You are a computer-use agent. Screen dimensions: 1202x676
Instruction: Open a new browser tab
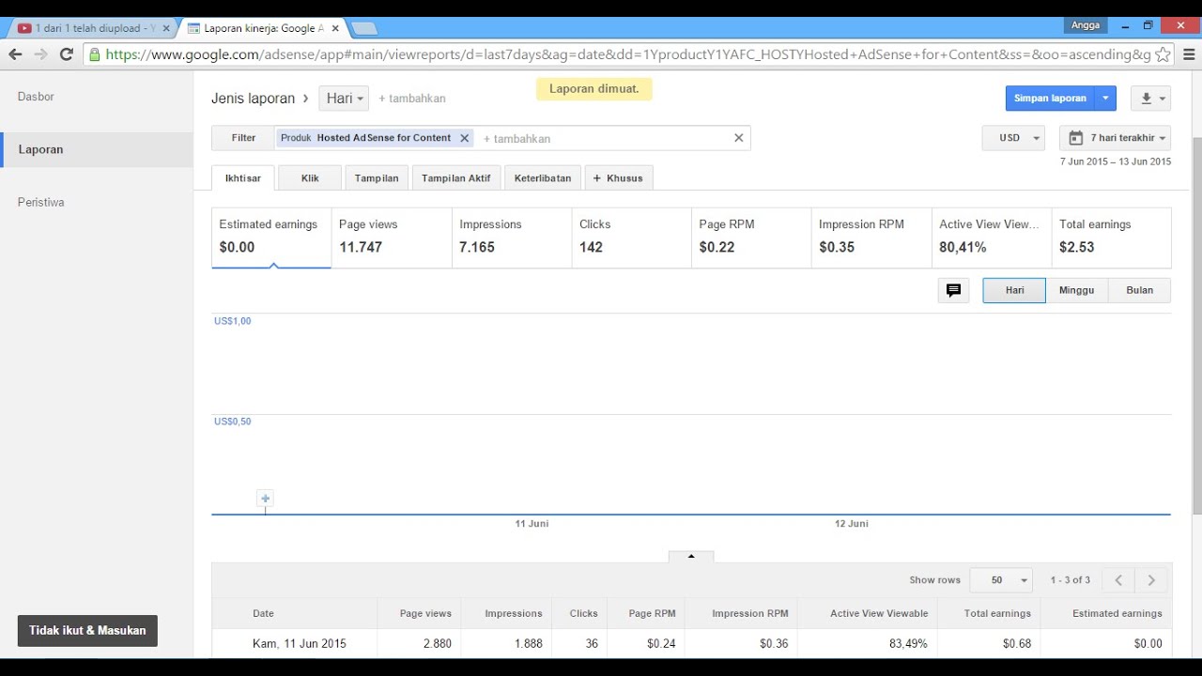364,28
